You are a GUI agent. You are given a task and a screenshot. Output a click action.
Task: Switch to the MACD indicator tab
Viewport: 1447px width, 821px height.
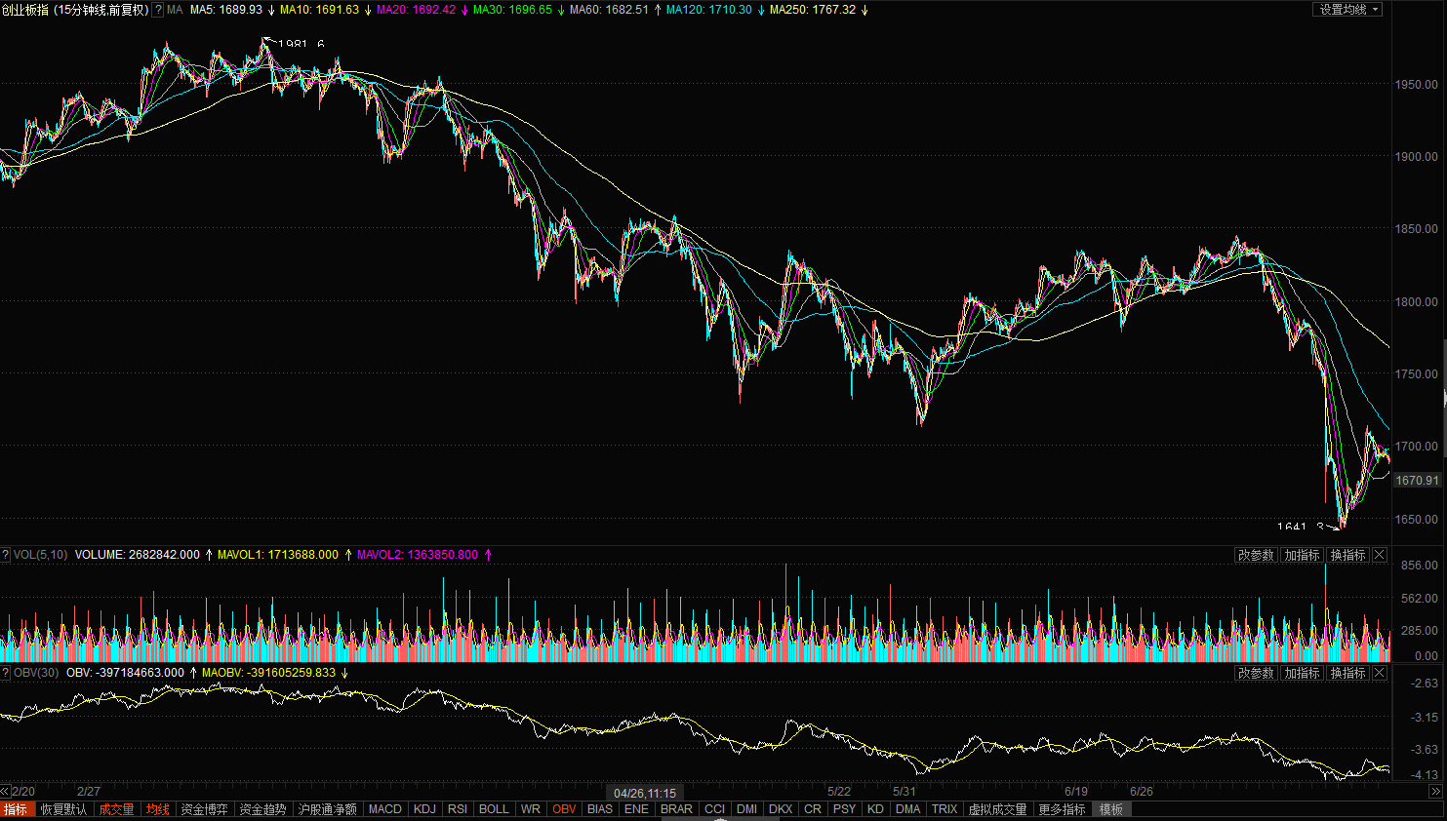[x=384, y=809]
